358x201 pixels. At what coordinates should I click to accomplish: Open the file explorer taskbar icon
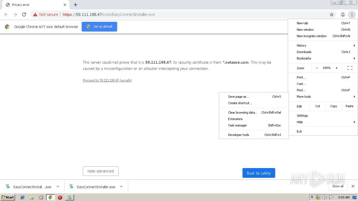tap(32, 197)
